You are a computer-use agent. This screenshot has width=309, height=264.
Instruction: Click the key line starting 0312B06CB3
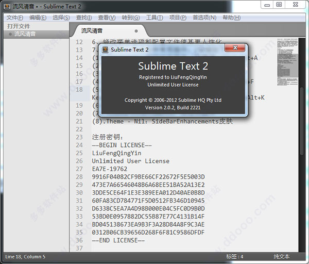coord(148,233)
